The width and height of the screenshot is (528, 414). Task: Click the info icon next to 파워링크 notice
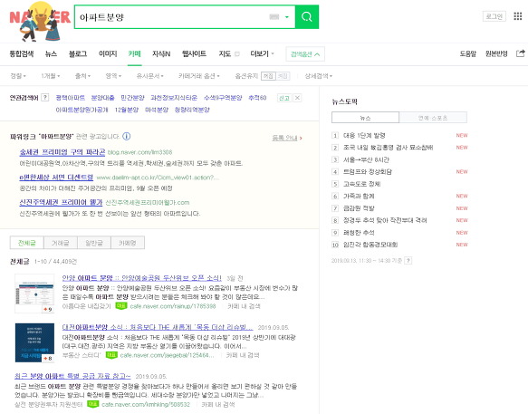(x=126, y=137)
